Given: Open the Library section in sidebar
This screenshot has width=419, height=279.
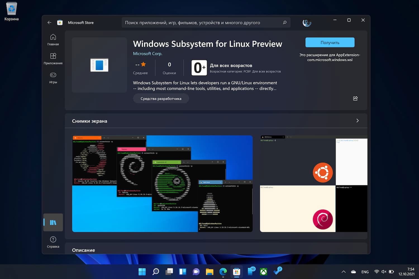Looking at the screenshot, I should (x=53, y=222).
